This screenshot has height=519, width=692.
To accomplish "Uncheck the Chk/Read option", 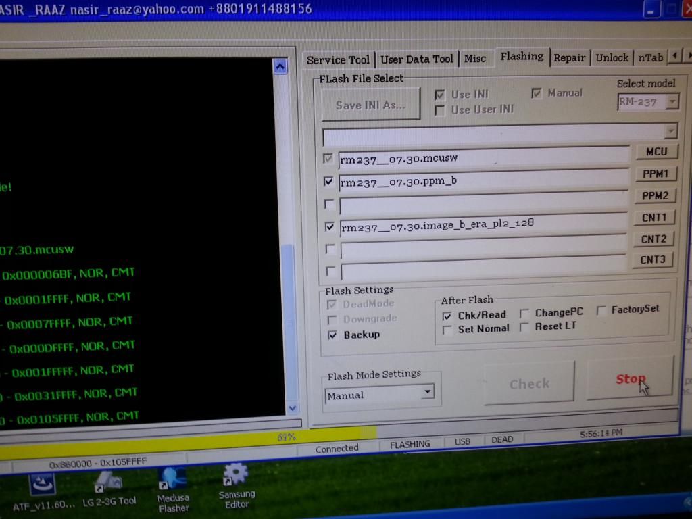I will pos(447,316).
